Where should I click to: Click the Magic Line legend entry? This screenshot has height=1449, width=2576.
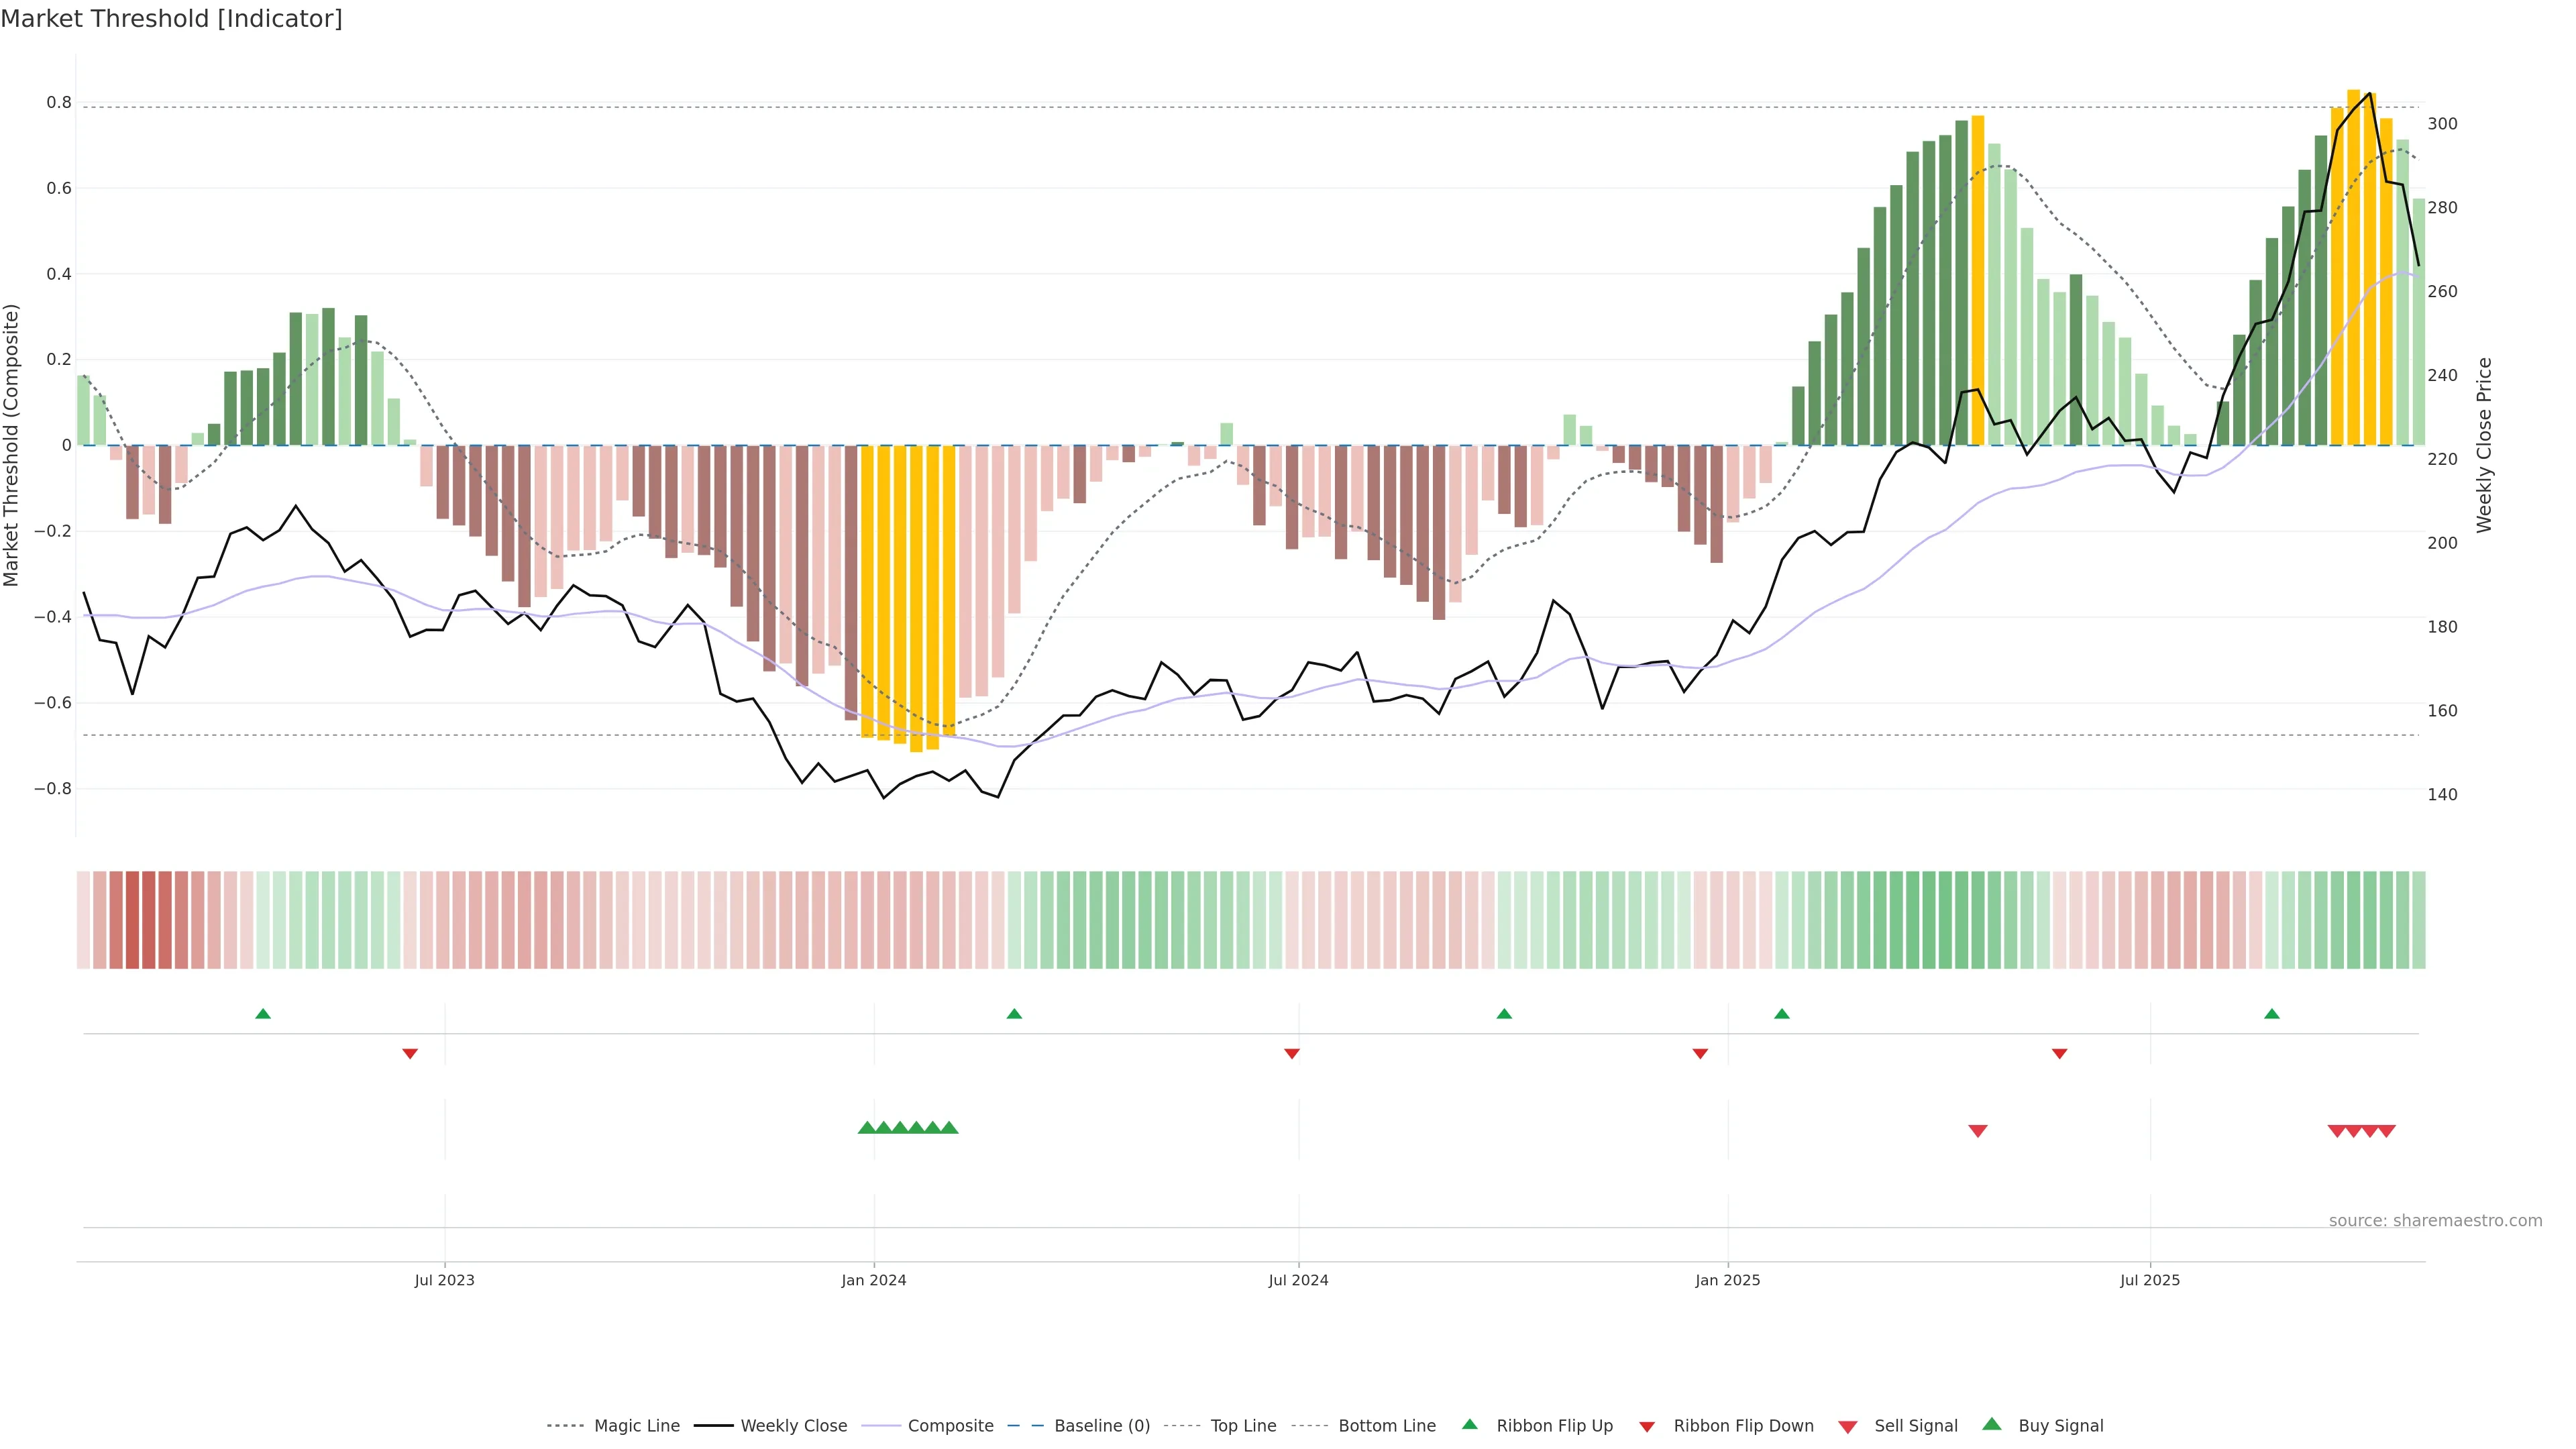click(636, 1426)
